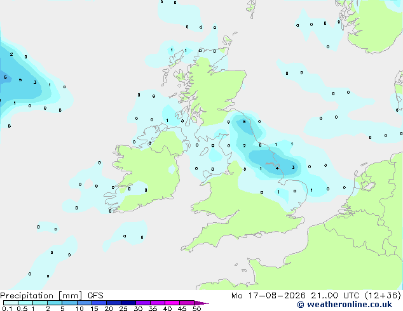Pick the 10–15 mm legend color swatch
The width and height of the screenshot is (403, 311).
pyautogui.click(x=85, y=303)
